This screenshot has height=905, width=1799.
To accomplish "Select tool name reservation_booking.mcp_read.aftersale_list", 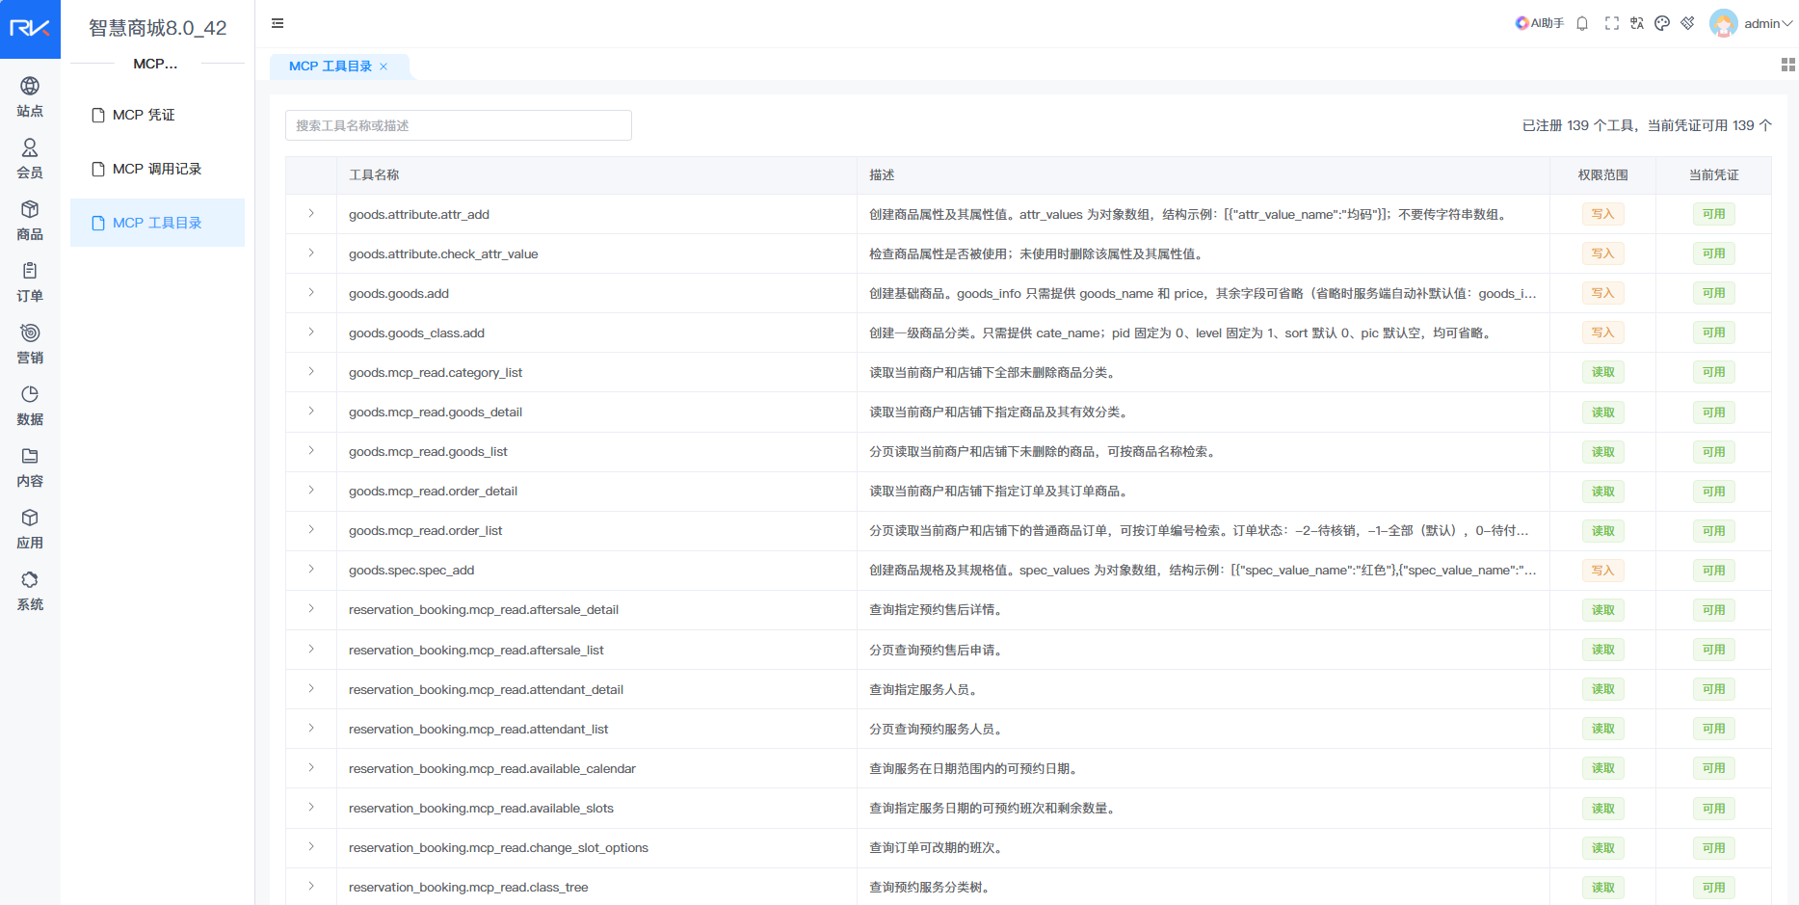I will (476, 651).
